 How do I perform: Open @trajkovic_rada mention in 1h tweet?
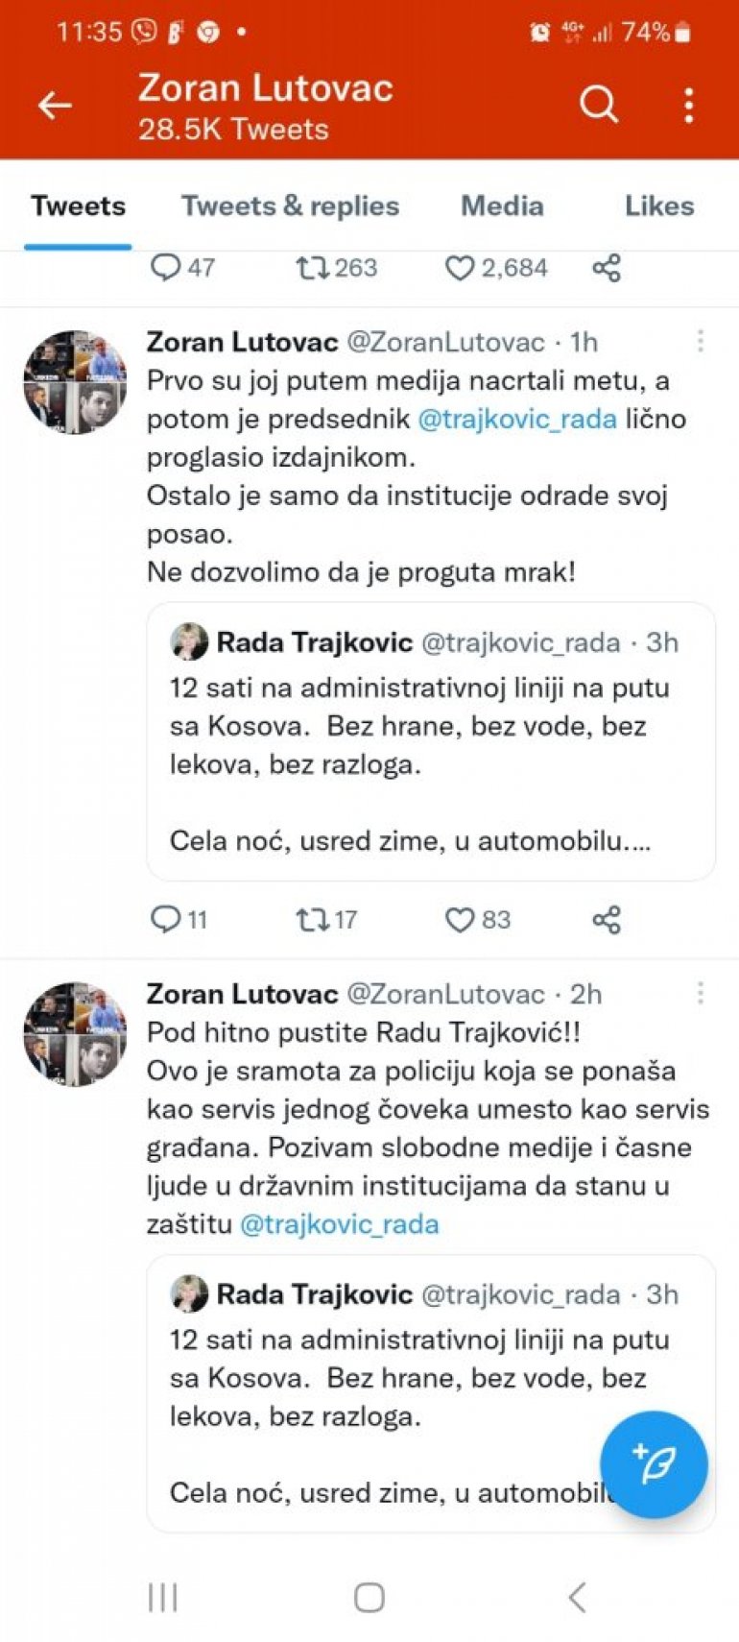click(517, 420)
